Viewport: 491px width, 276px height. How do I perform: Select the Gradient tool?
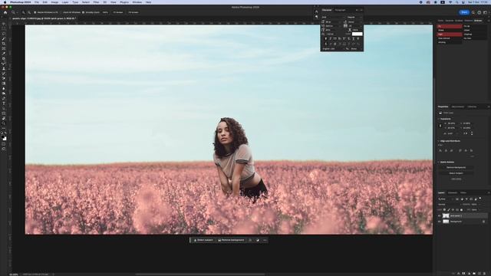(x=4, y=84)
